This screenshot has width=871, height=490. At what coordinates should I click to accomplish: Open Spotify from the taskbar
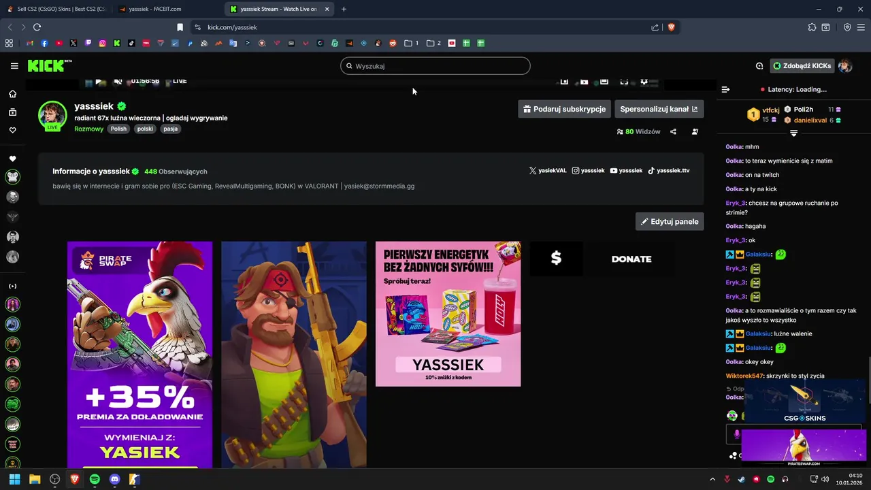(95, 479)
